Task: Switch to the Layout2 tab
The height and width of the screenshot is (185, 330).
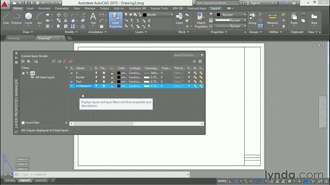Action: point(41,180)
